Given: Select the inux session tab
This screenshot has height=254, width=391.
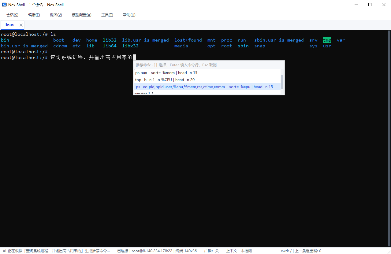Looking at the screenshot, I should pyautogui.click(x=9, y=25).
